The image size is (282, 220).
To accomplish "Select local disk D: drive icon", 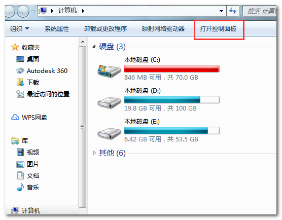I will [109, 102].
